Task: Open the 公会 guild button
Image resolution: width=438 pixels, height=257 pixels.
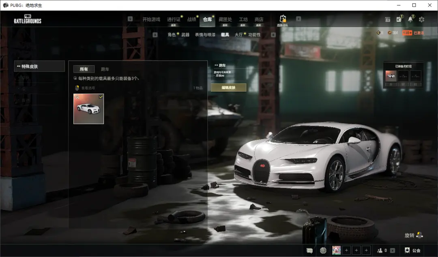Action: 412,251
